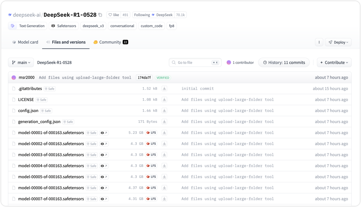Viewport: 361px width, 207px height.
Task: Open History: 11 commits
Action: [x=284, y=63]
